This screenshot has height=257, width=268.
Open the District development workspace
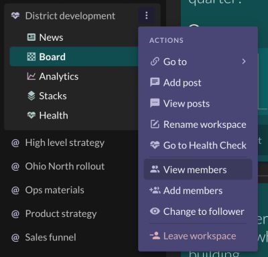pos(70,16)
